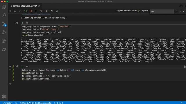This screenshot has height=104, width=186.
Task: Click Jupyter Server: local indicator
Action: point(128,11)
